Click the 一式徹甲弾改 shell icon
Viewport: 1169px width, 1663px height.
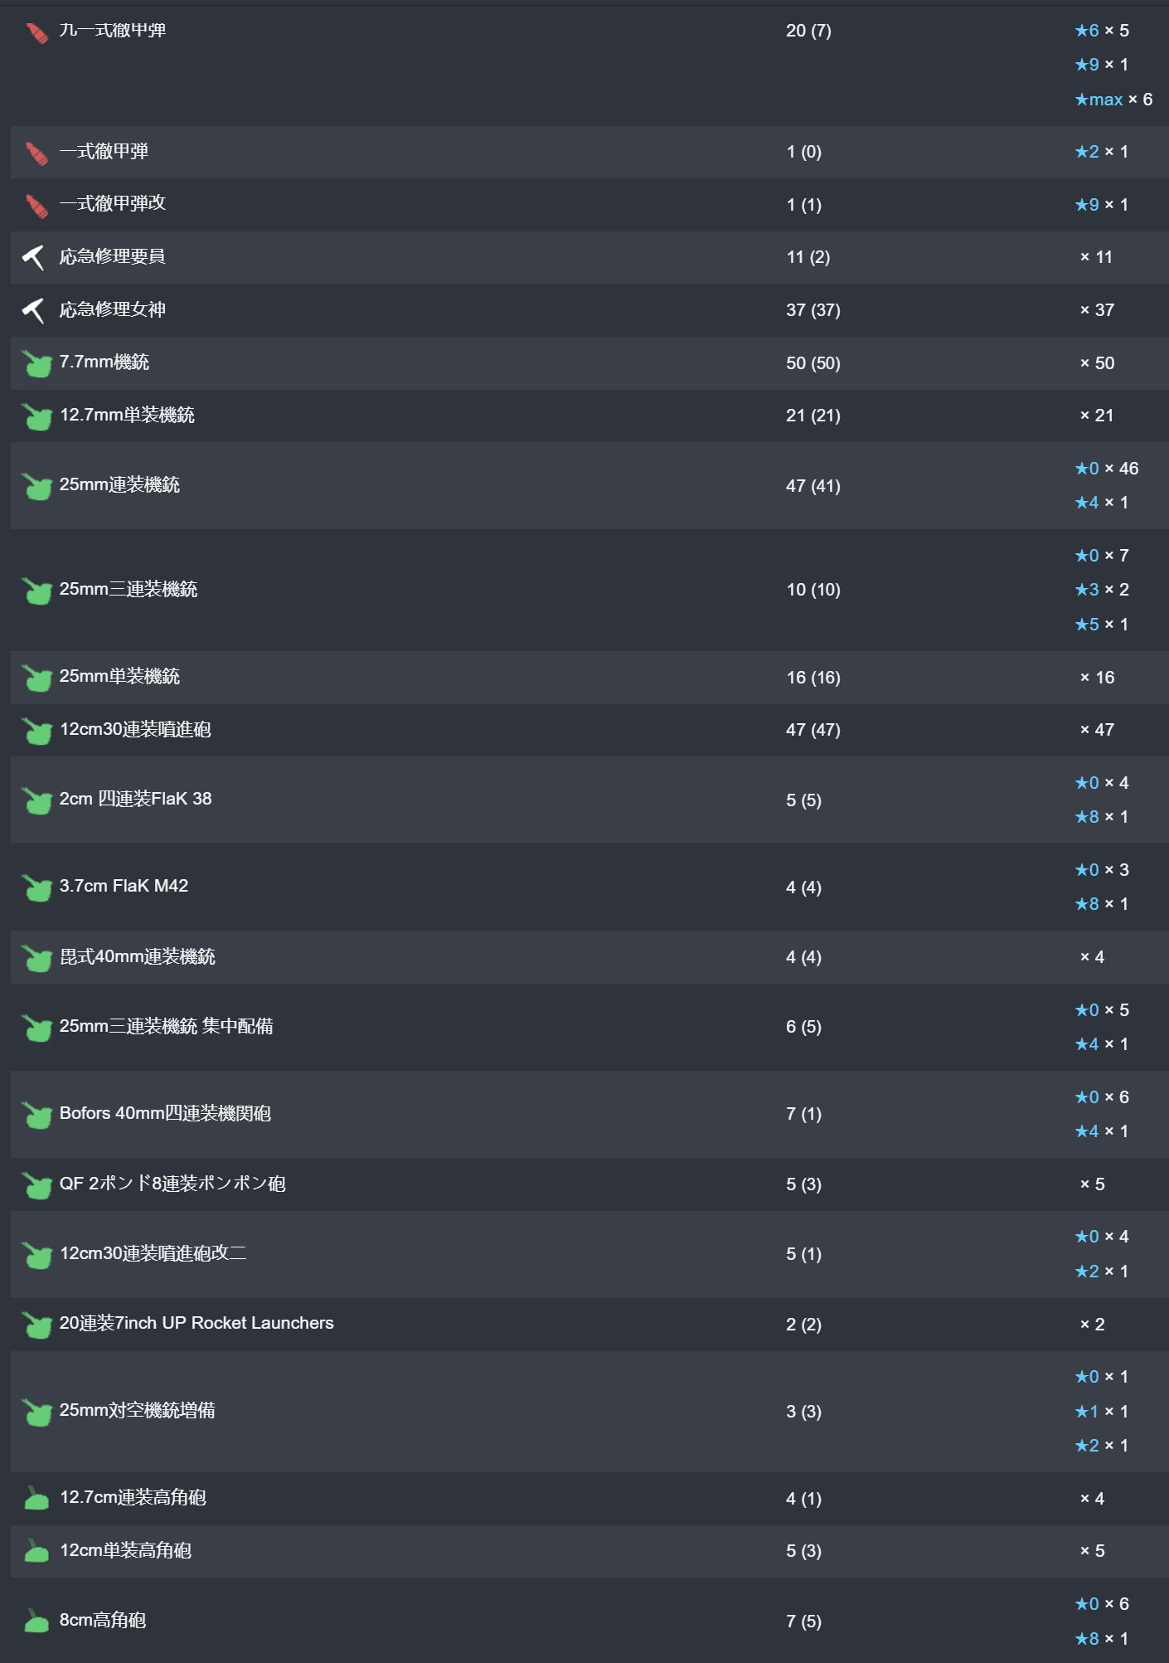36,206
